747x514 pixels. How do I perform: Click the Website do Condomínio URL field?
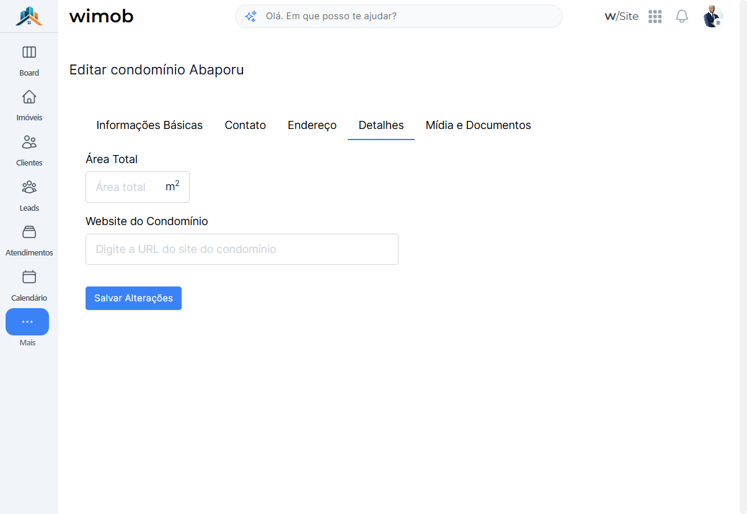(242, 249)
